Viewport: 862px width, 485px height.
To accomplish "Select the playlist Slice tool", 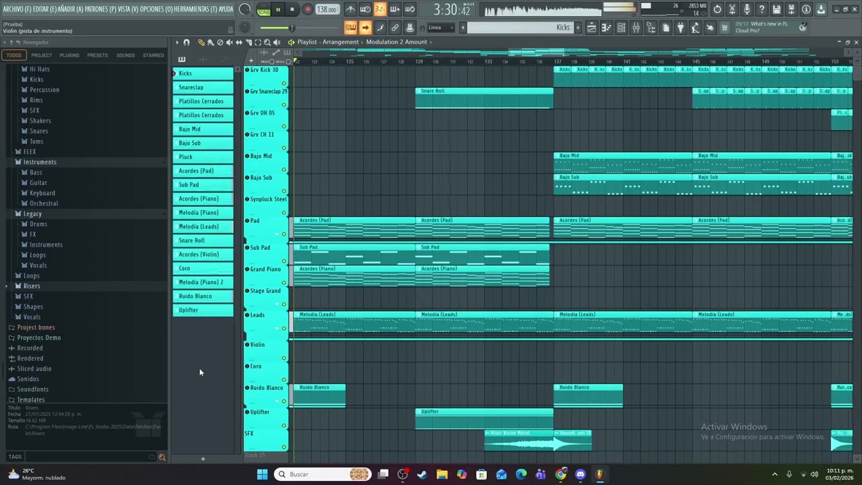I will point(248,42).
